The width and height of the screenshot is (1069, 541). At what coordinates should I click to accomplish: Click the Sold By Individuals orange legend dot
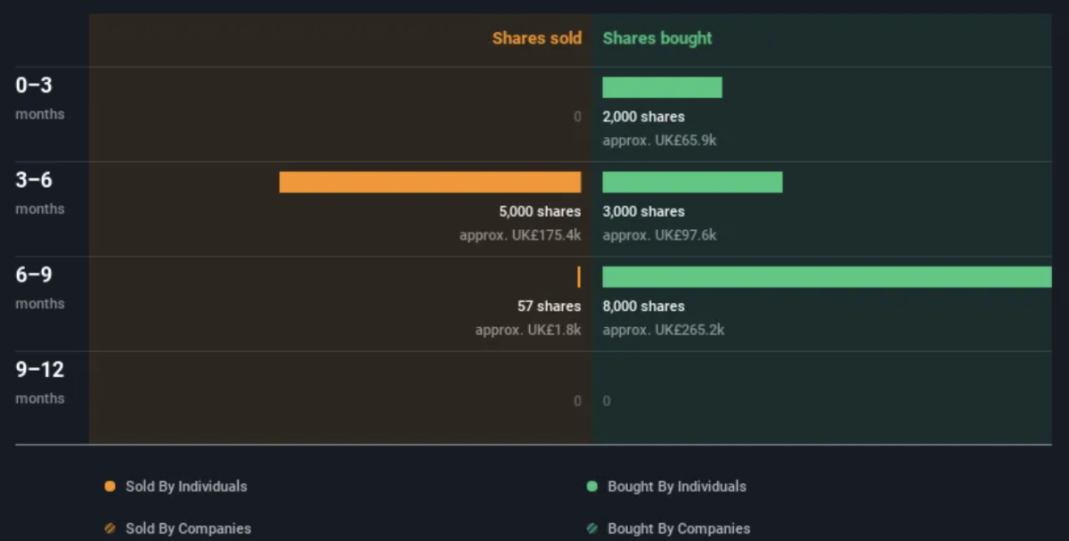pos(110,487)
